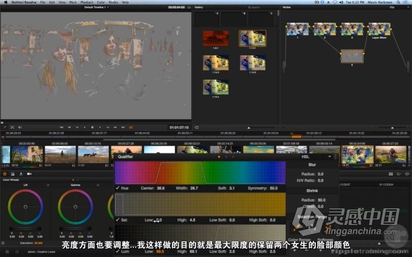Viewport: 412px width, 257px height.
Task: Open the camera raw palette icon
Action: [x=29, y=174]
